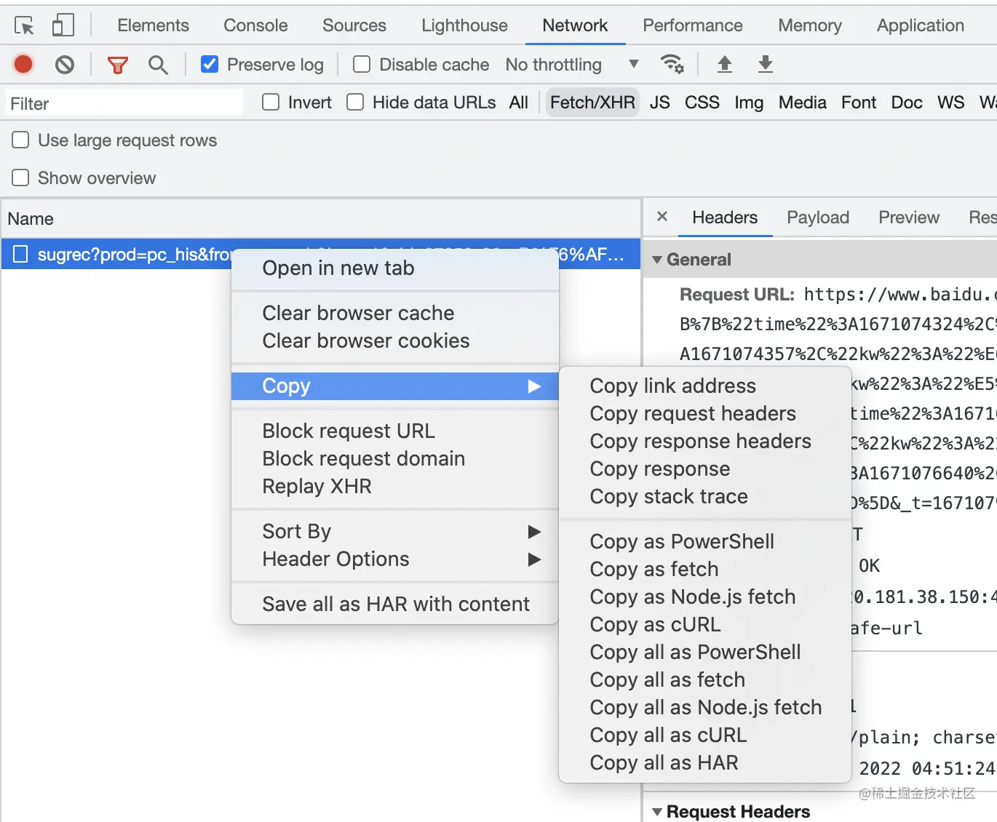Enable Show overview checkbox
The height and width of the screenshot is (822, 997).
(x=20, y=177)
